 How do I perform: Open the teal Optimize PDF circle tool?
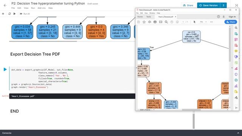pyautogui.click(x=236, y=80)
